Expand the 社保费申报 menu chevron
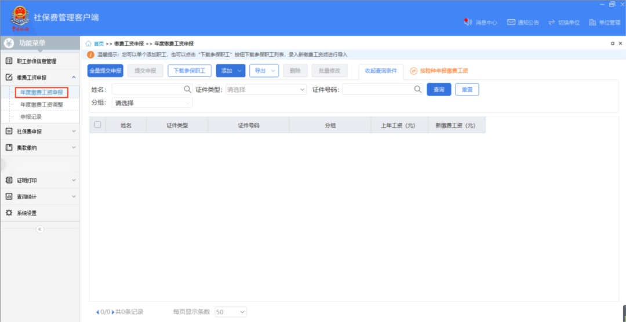Image resolution: width=626 pixels, height=322 pixels. pos(74,131)
